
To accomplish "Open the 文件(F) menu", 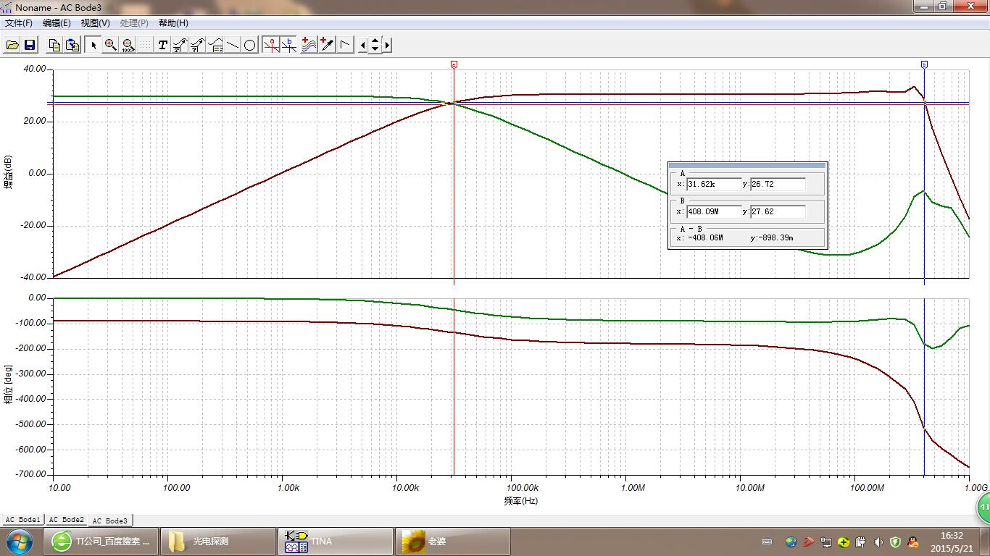I will coord(19,23).
